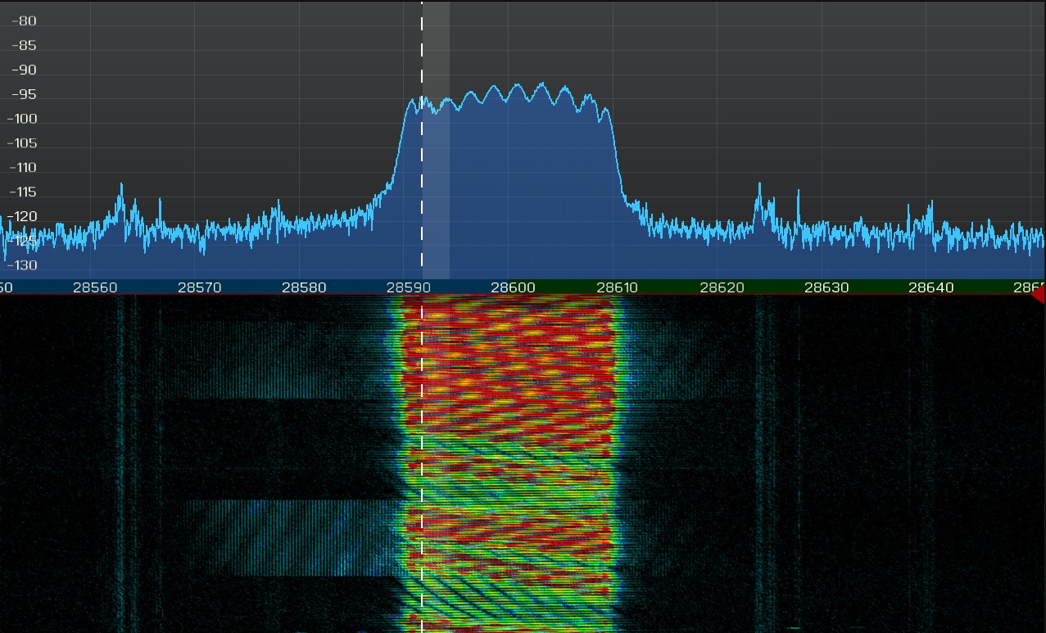The height and width of the screenshot is (633, 1046).
Task: Click the 28610 frequency label
Action: click(x=618, y=287)
